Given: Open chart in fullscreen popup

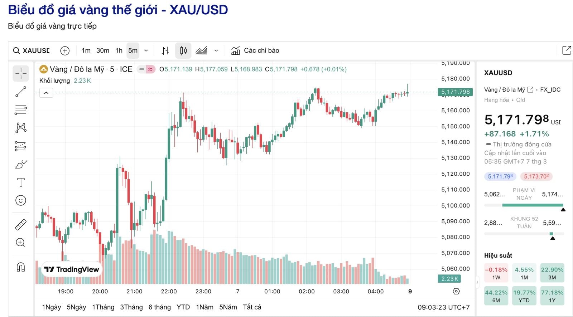Looking at the screenshot, I should pyautogui.click(x=567, y=50).
